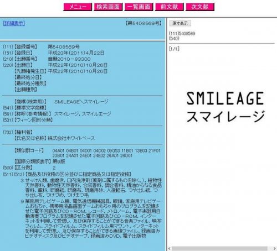Go to the 一覧画面 list screen
277x251 pixels.
coord(138,7)
